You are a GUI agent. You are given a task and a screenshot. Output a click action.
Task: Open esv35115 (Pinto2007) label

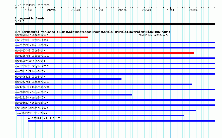[30, 71]
